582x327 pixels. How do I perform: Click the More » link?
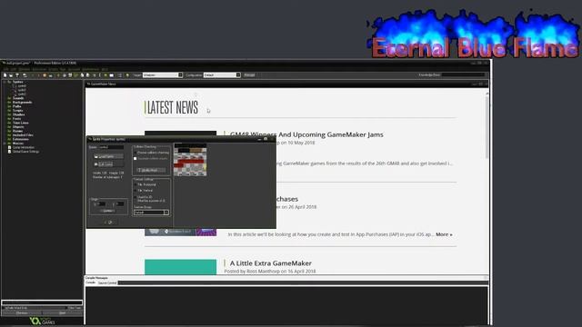444,234
